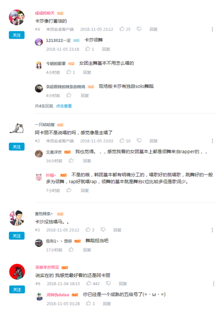Open 英雄来世再见 user profile name
Image resolution: width=220 pixels, height=311 pixels.
tap(47, 267)
